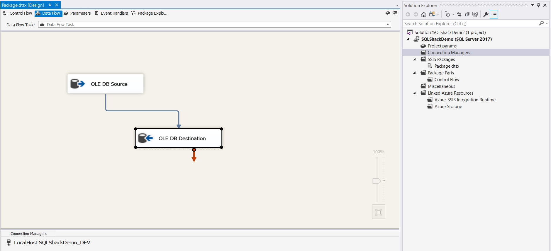Select the blue data path connector

pos(142,111)
